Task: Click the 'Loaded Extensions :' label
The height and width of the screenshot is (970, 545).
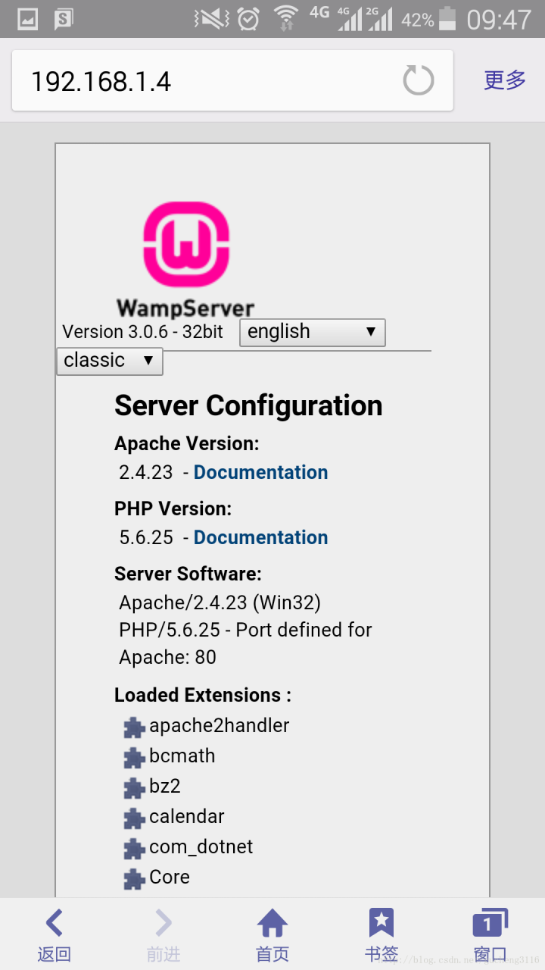Action: tap(203, 695)
